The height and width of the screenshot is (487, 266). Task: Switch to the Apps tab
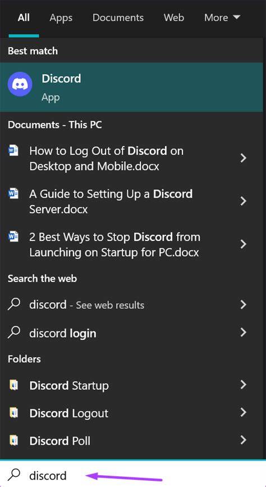(x=61, y=18)
